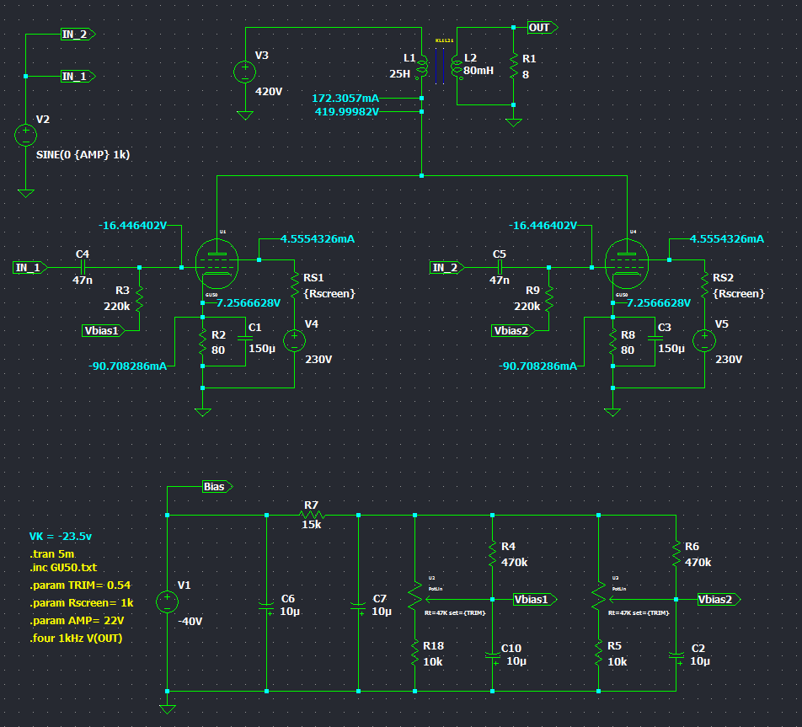Select the V5 screen supply source
This screenshot has height=727, width=802.
pyautogui.click(x=704, y=340)
